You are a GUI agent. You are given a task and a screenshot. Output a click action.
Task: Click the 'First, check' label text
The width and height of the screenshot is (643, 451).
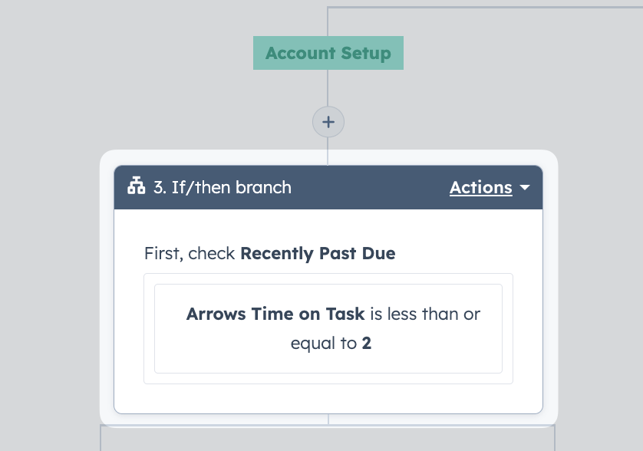pyautogui.click(x=190, y=253)
